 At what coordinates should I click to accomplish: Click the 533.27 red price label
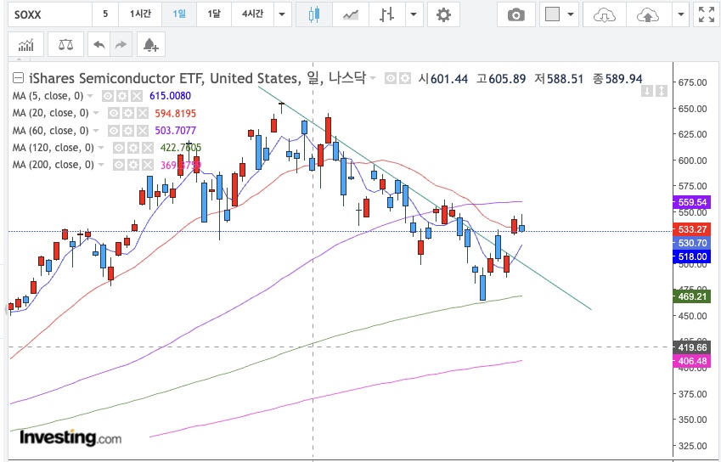pyautogui.click(x=691, y=229)
